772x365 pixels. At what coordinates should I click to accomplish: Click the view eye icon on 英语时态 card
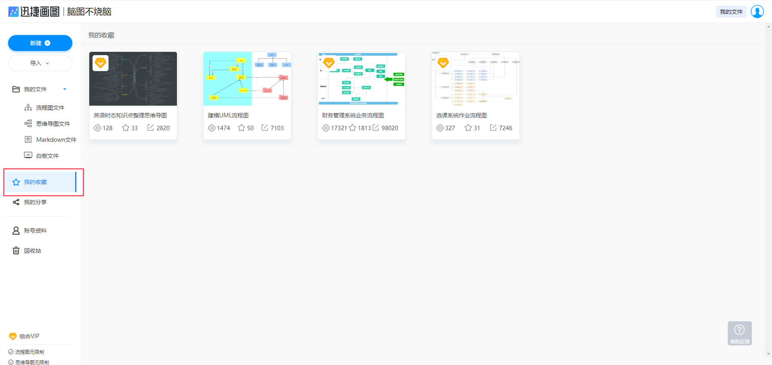[97, 128]
